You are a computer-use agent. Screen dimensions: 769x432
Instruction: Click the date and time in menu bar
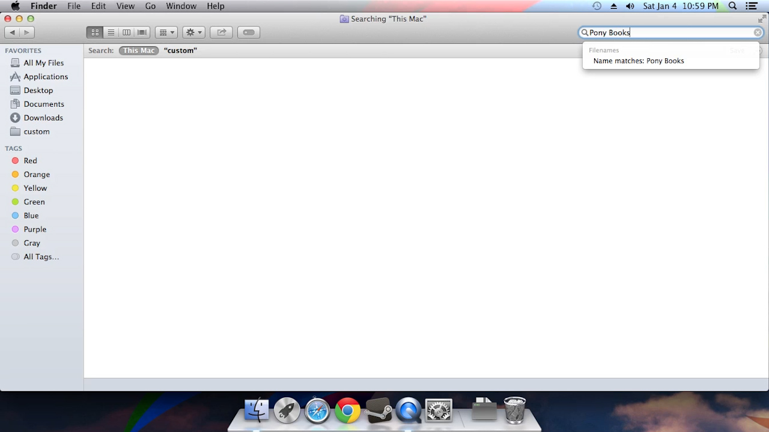(x=681, y=6)
